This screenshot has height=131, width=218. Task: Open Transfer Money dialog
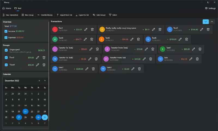pos(45,15)
